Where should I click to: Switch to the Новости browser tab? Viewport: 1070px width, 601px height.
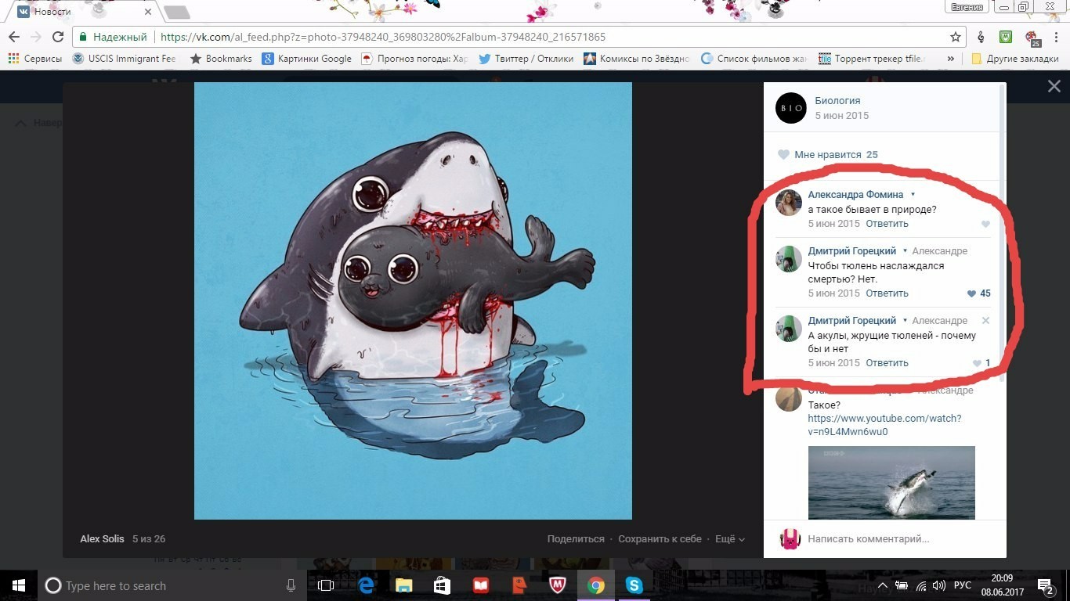78,12
